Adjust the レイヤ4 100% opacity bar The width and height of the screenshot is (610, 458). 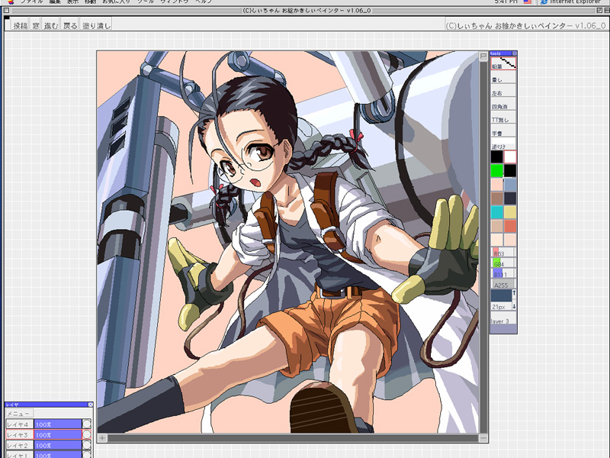click(58, 424)
